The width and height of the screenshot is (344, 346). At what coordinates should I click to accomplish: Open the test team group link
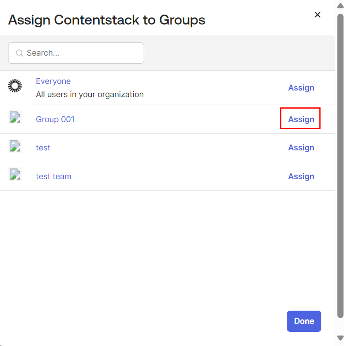coord(53,176)
